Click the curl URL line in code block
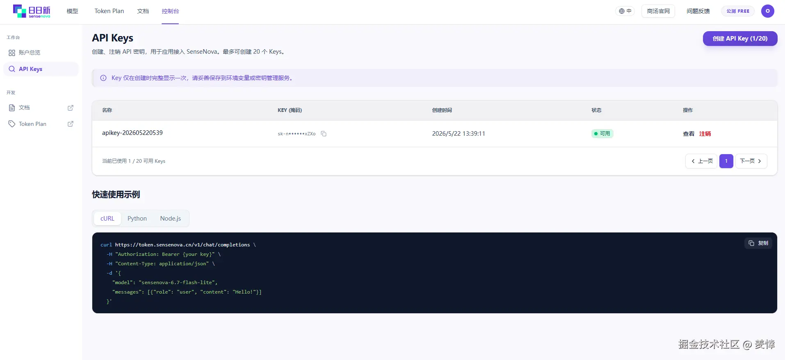This screenshot has height=360, width=785. pyautogui.click(x=178, y=245)
